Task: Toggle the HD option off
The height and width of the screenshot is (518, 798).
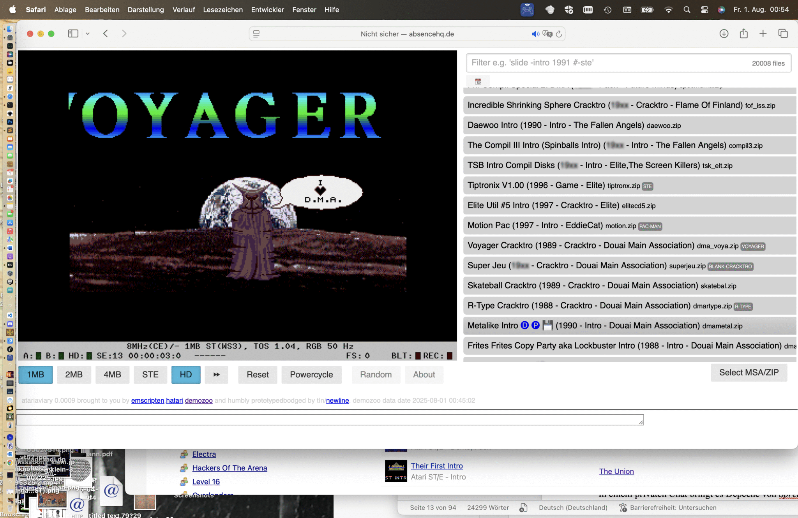Action: click(x=185, y=374)
